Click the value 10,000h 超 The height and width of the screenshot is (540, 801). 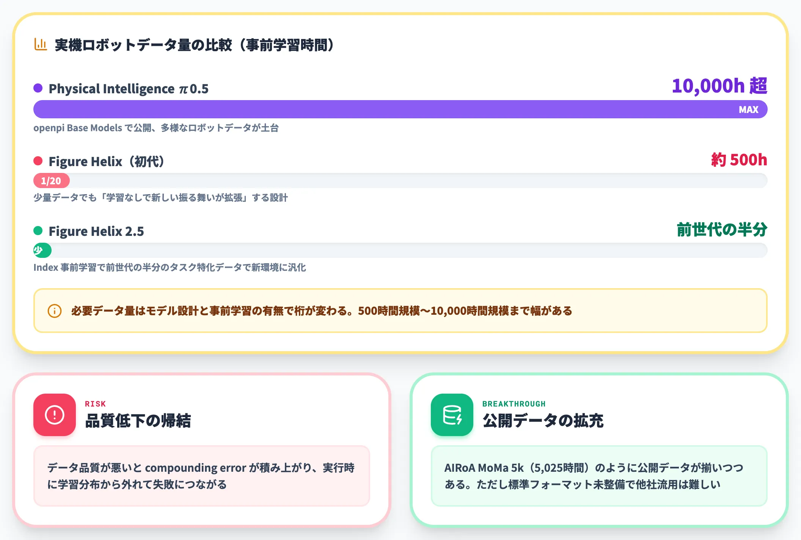click(x=719, y=86)
